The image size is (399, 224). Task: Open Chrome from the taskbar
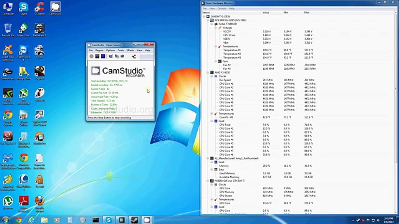coord(18,220)
